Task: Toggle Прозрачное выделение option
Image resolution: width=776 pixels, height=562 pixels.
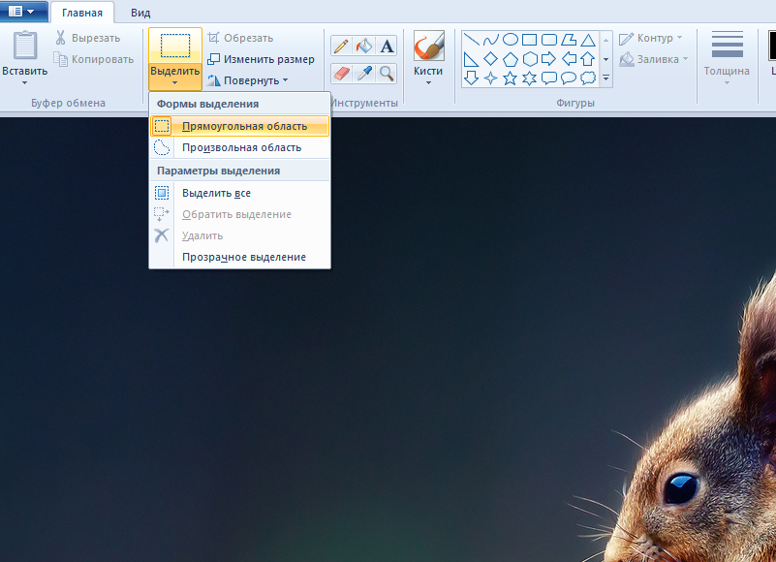Action: [x=243, y=257]
